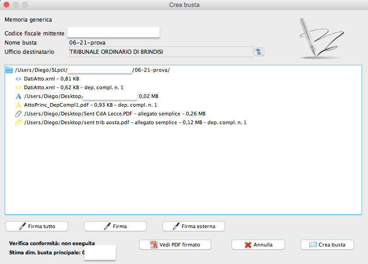Click the Crea busta button
This screenshot has height=264, width=368.
(x=327, y=245)
